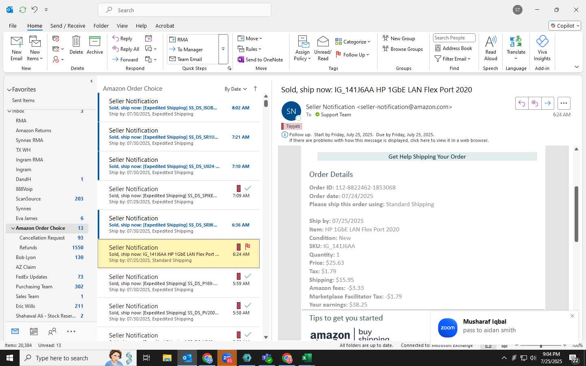Click the Outlook Search box
This screenshot has height=366, width=586.
(184, 10)
